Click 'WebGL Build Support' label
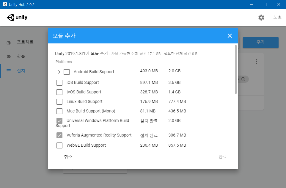286x188 pixels. coord(86,145)
